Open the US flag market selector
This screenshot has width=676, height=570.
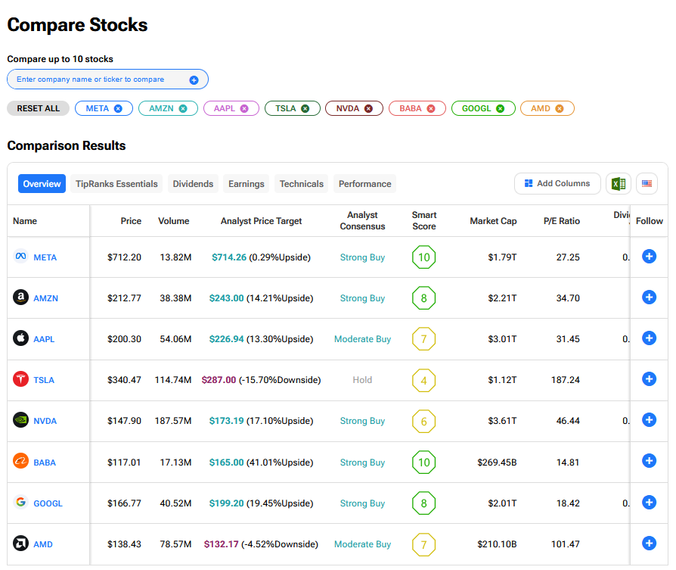(647, 184)
